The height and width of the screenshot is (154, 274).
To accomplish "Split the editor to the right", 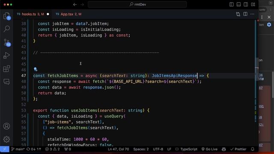I will 245,14.
